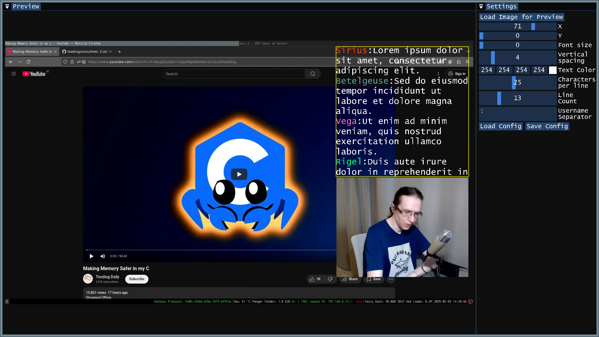
Task: Click the thumbs up like icon
Action: coord(312,279)
